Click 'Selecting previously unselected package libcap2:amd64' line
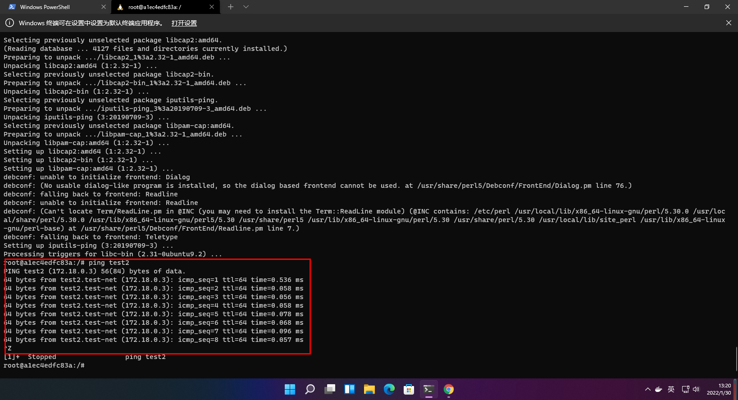The height and width of the screenshot is (400, 738). (113, 40)
